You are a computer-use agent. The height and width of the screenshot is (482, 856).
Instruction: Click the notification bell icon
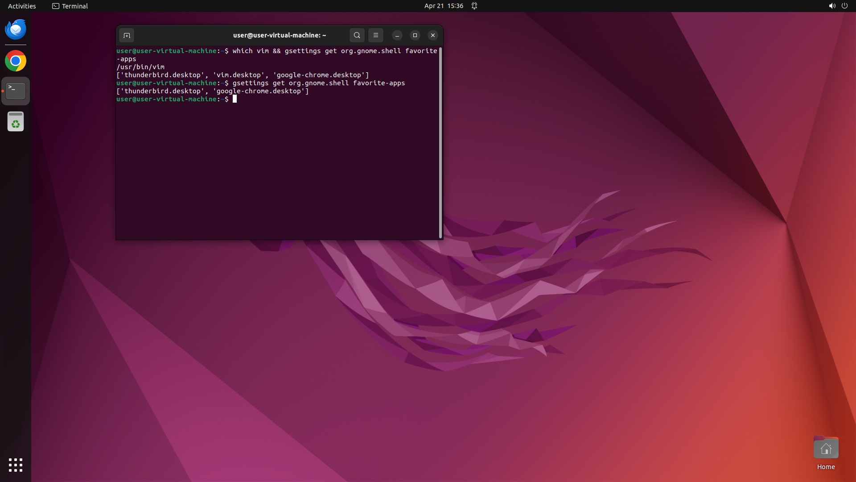pos(474,6)
